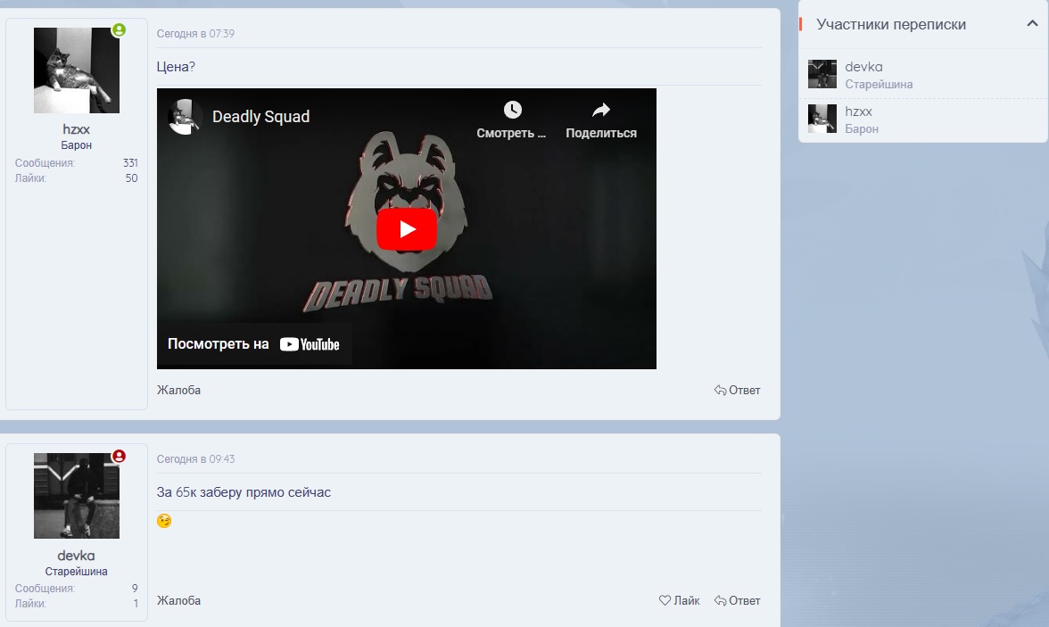Reply to devka's message via Ответ

[737, 601]
